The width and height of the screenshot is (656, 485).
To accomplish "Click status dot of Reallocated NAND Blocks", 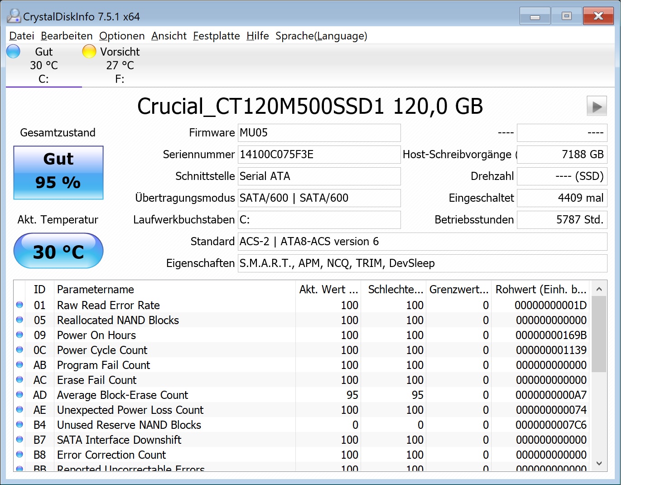I will point(19,320).
